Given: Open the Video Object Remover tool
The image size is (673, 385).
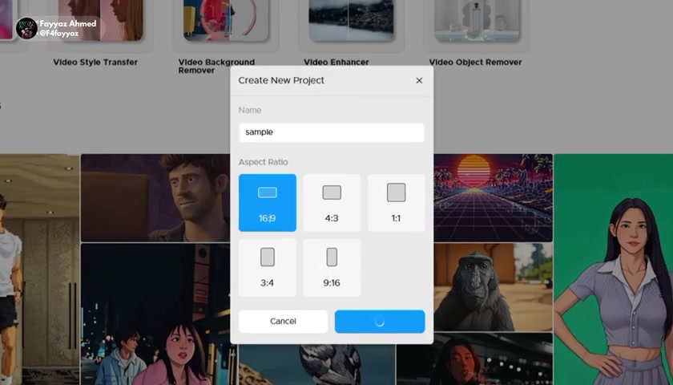Looking at the screenshot, I should pos(475,63).
